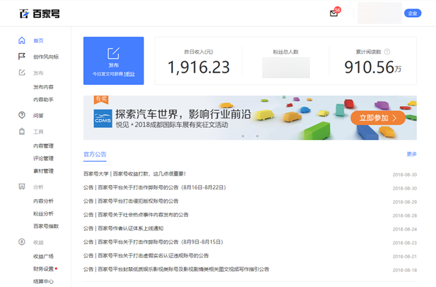Click the 2018-08-24 date entry
This screenshot has width=436, height=287.
tap(405, 229)
